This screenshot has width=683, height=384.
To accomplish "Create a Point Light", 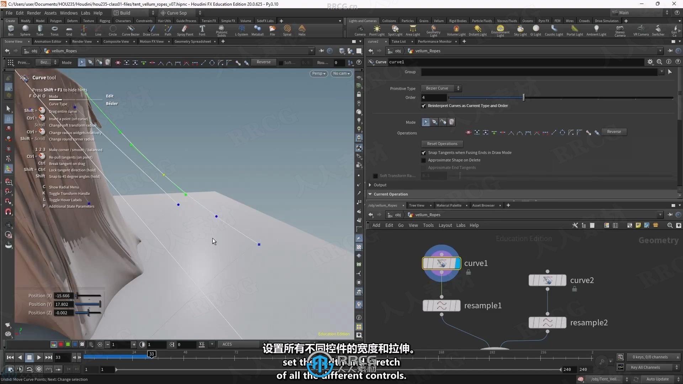I will (377, 31).
